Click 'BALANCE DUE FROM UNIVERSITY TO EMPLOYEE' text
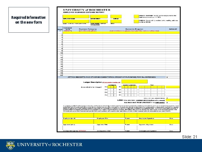This screenshot has height=152, width=202. pyautogui.click(x=144, y=102)
